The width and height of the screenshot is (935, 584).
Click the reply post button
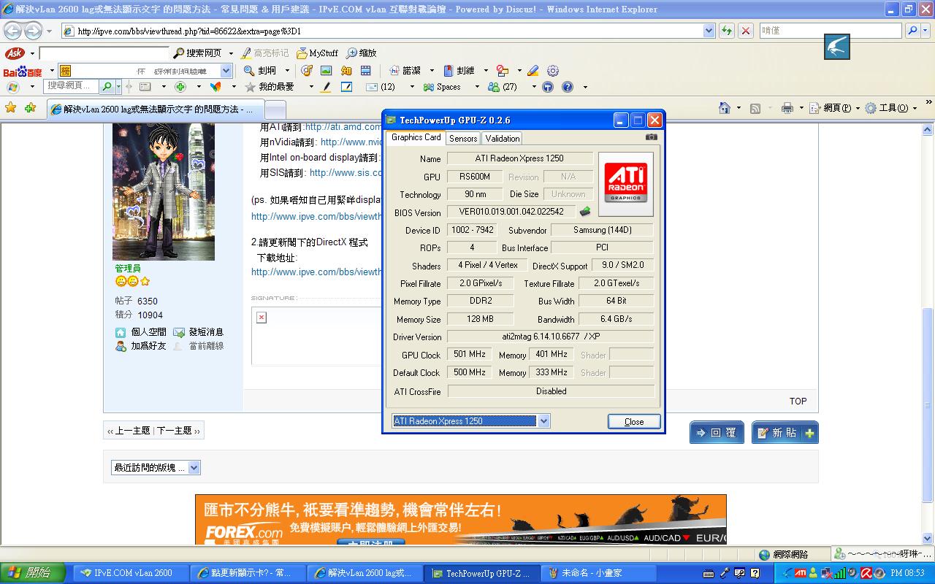point(716,433)
